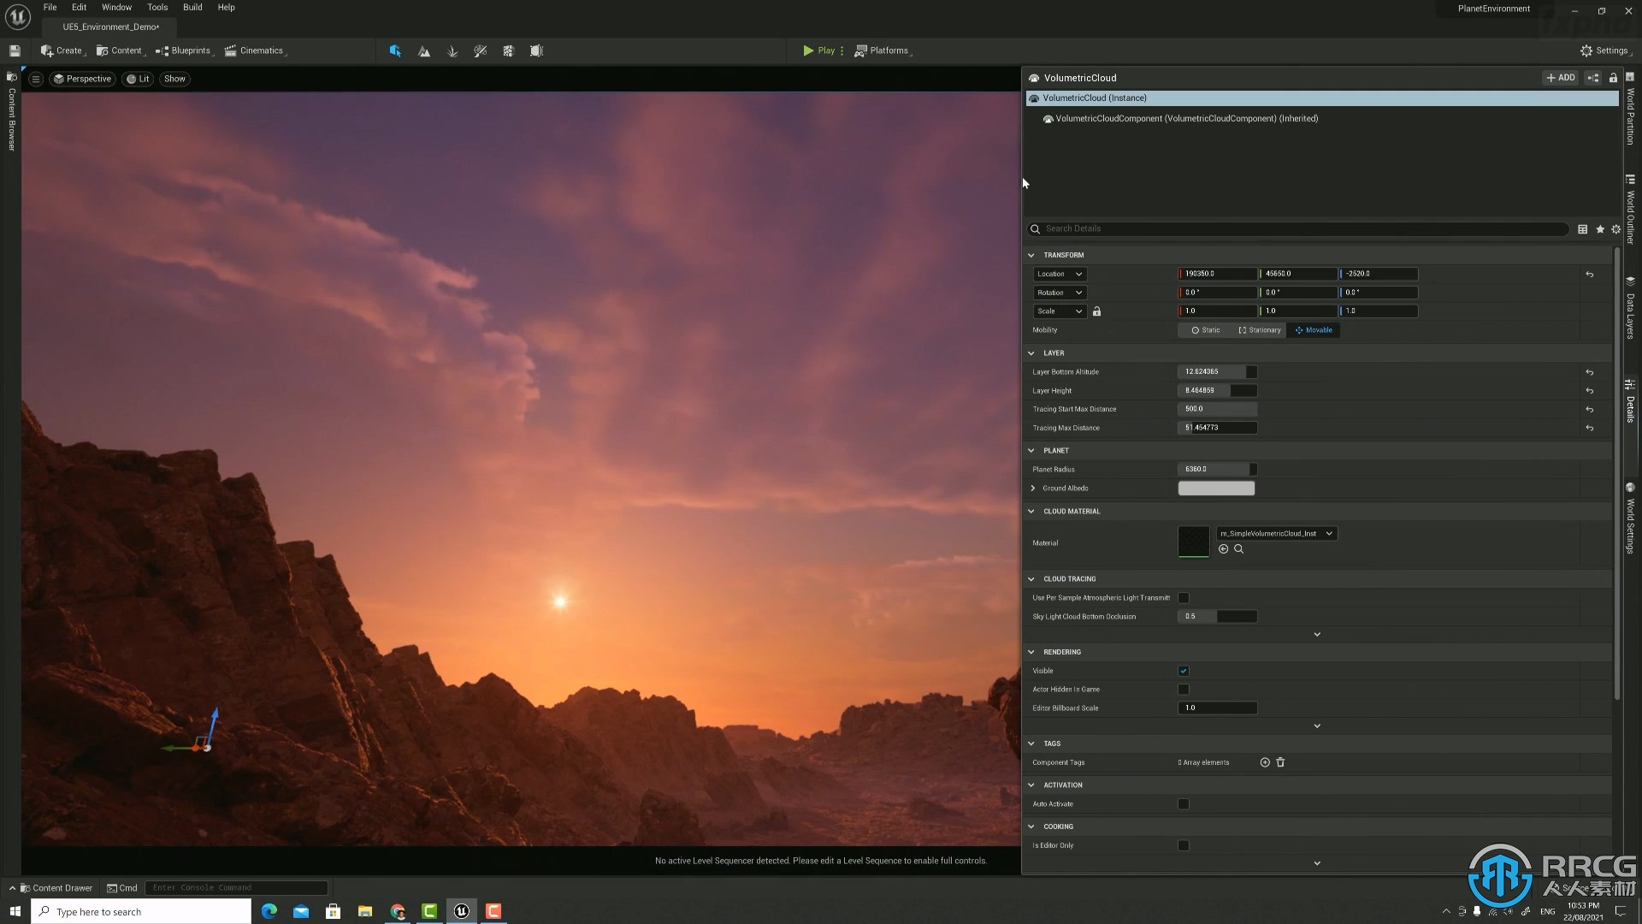Click the Stationary mobility option
The height and width of the screenshot is (924, 1642).
(1260, 329)
